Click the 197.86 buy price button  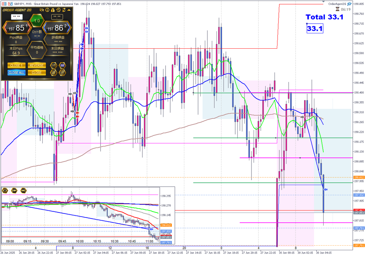56,28
